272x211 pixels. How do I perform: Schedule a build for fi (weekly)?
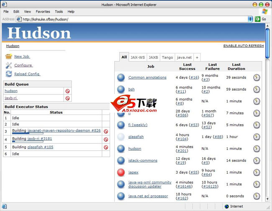point(257,125)
